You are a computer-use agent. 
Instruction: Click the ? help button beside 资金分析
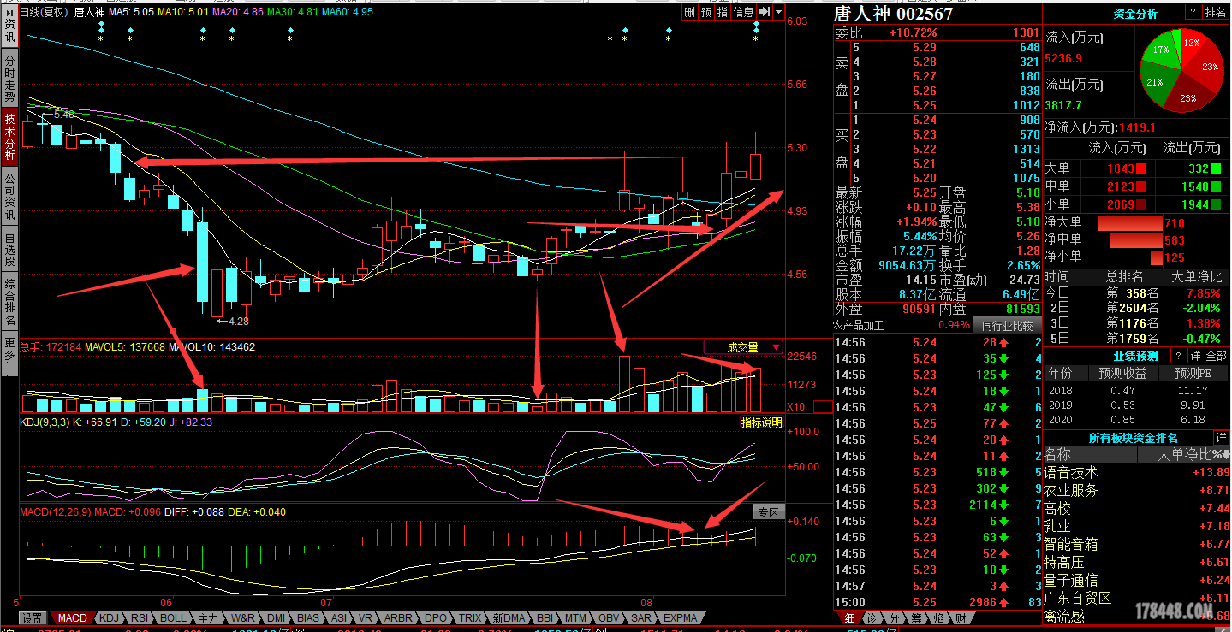coord(1193,13)
